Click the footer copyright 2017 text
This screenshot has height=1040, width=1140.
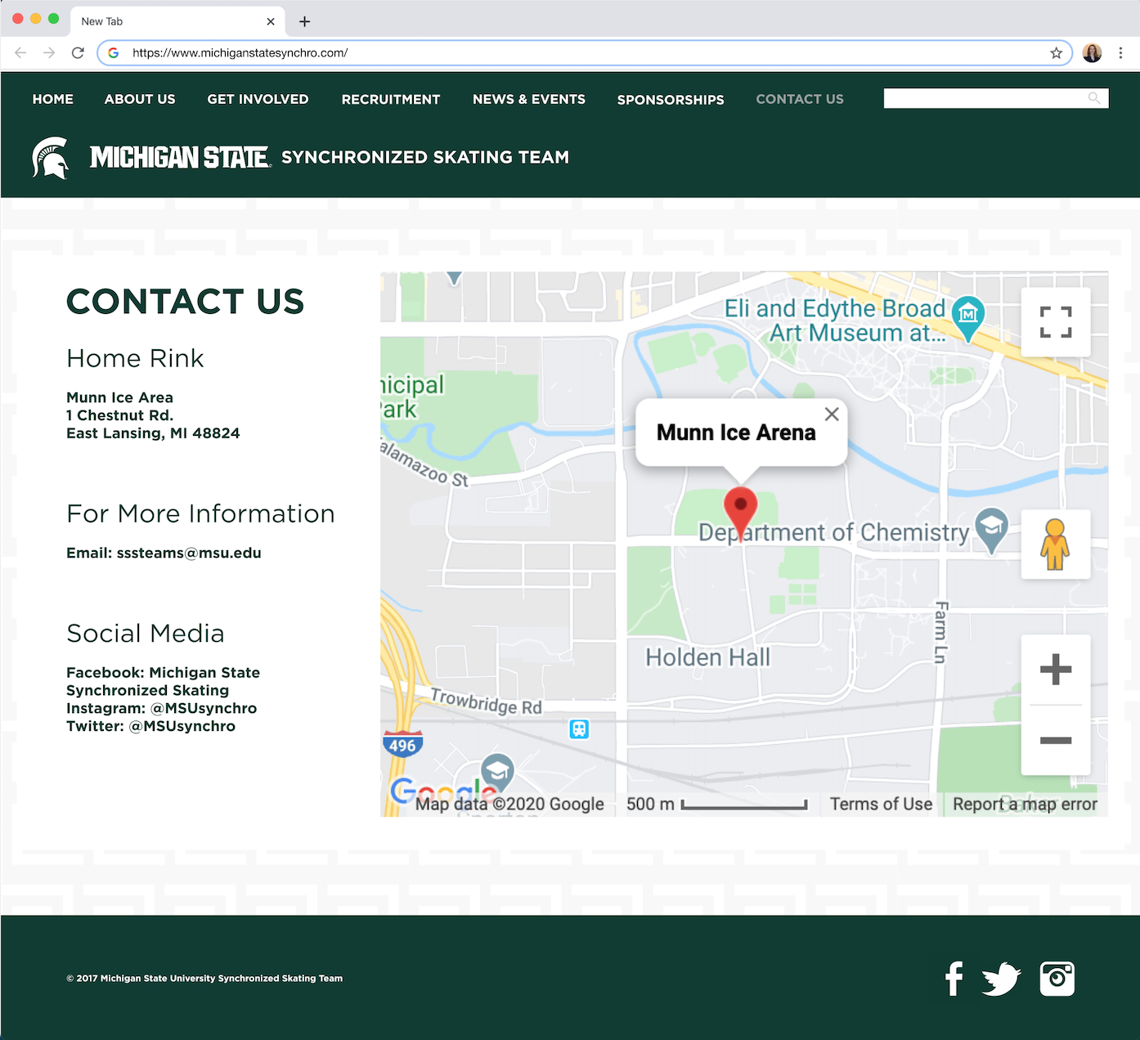coord(204,978)
